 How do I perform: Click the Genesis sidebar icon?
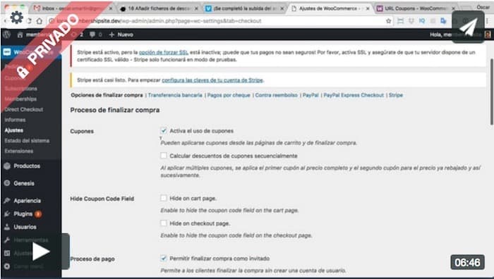click(7, 183)
